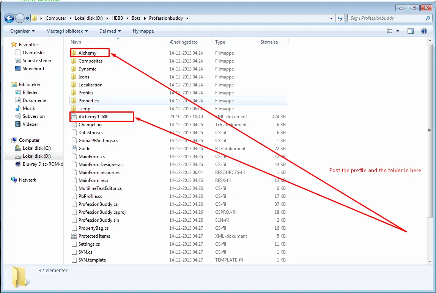Create a new folder with Ny mappe
Viewport: 436px width, 293px height.
[x=143, y=31]
